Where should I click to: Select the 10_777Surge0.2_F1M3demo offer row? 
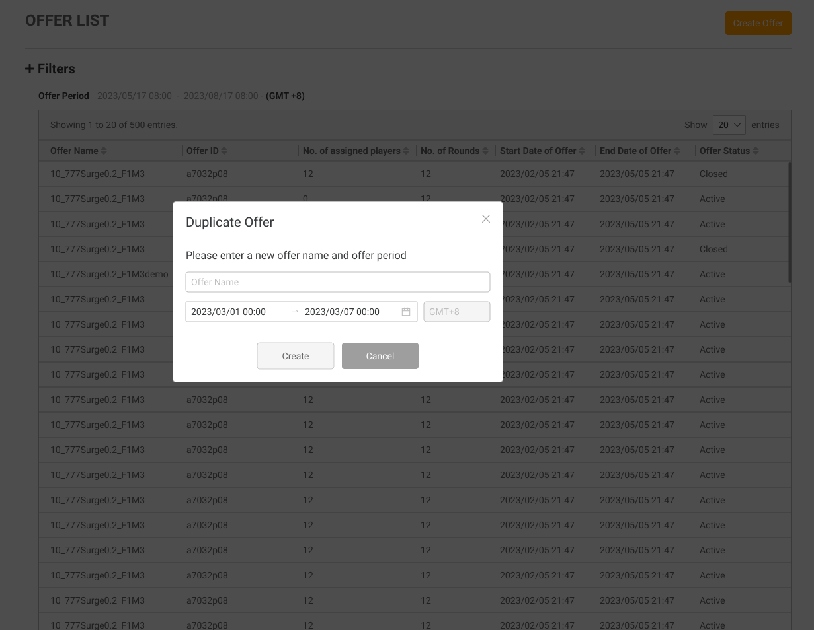coord(109,274)
